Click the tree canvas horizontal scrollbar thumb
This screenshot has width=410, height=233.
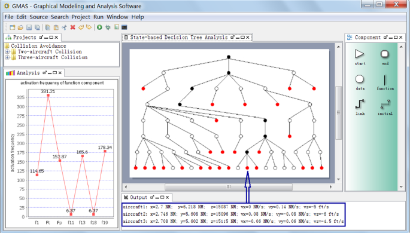229,187
